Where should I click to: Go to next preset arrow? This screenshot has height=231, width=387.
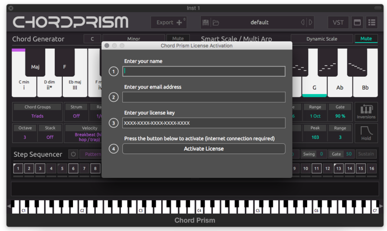point(311,22)
